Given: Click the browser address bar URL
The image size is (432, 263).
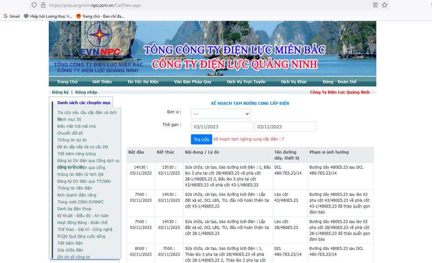Looking at the screenshot, I should pos(95,5).
